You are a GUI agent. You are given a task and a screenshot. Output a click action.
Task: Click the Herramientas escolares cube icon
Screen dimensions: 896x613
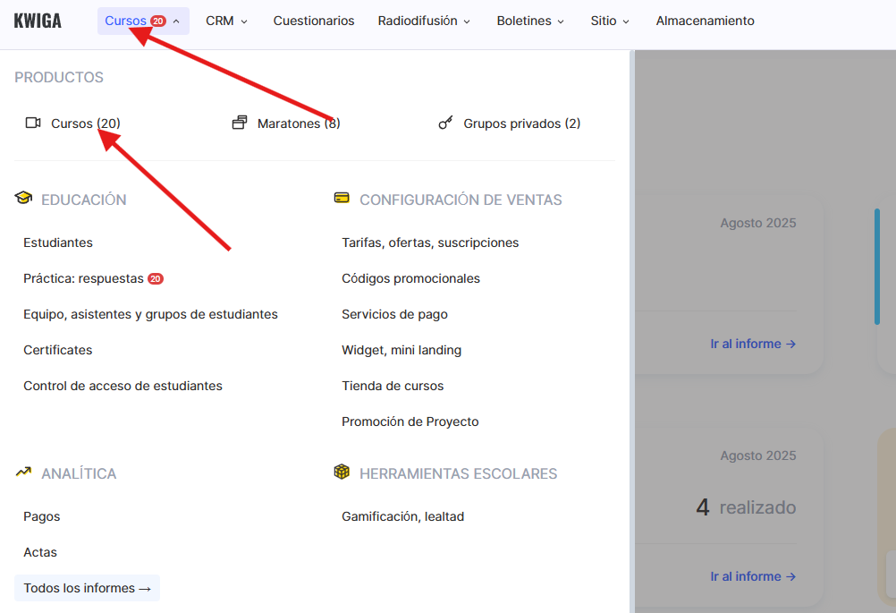[342, 473]
